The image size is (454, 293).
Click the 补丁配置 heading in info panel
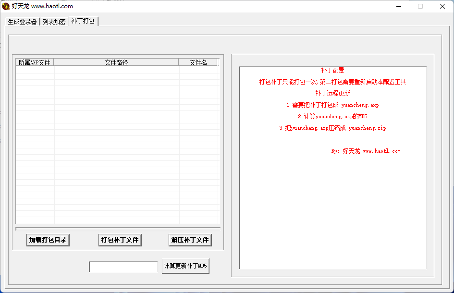332,71
